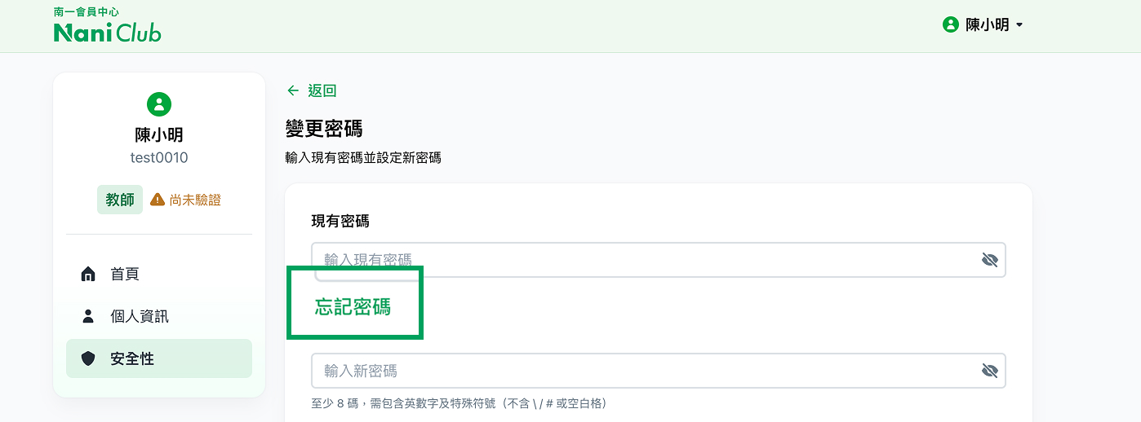This screenshot has width=1141, height=422.
Task: Click the 忘記密碼 link
Action: (353, 306)
